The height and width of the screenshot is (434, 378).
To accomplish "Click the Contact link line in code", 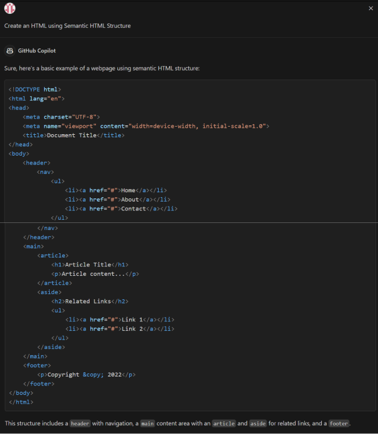I will pos(120,208).
